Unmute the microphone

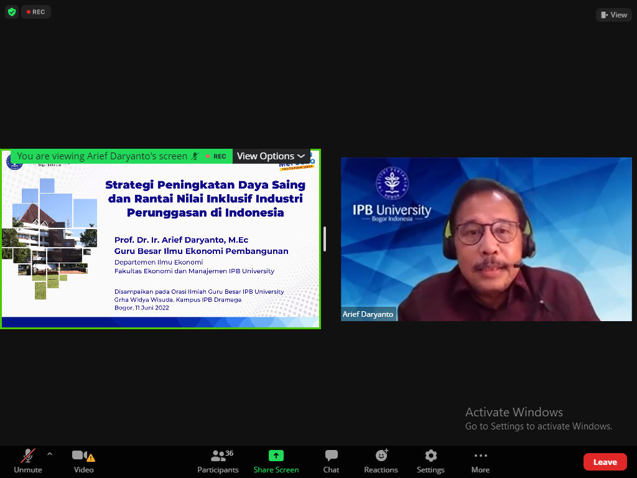pos(27,461)
